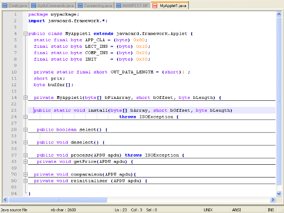The image size is (284, 213).
Task: Expand the folded deselect method at line 34
Action: click(x=25, y=142)
